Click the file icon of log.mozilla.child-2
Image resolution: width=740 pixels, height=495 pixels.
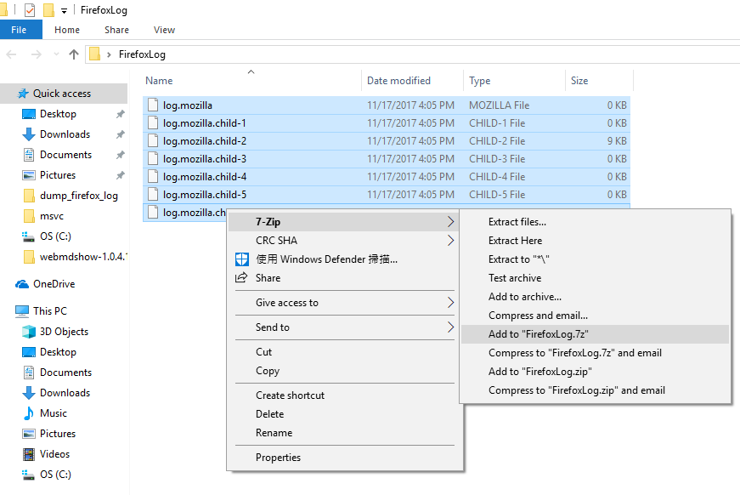coord(153,140)
